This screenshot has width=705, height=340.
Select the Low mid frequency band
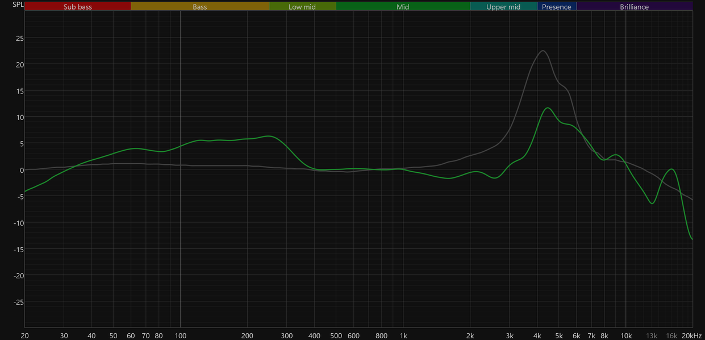point(302,7)
